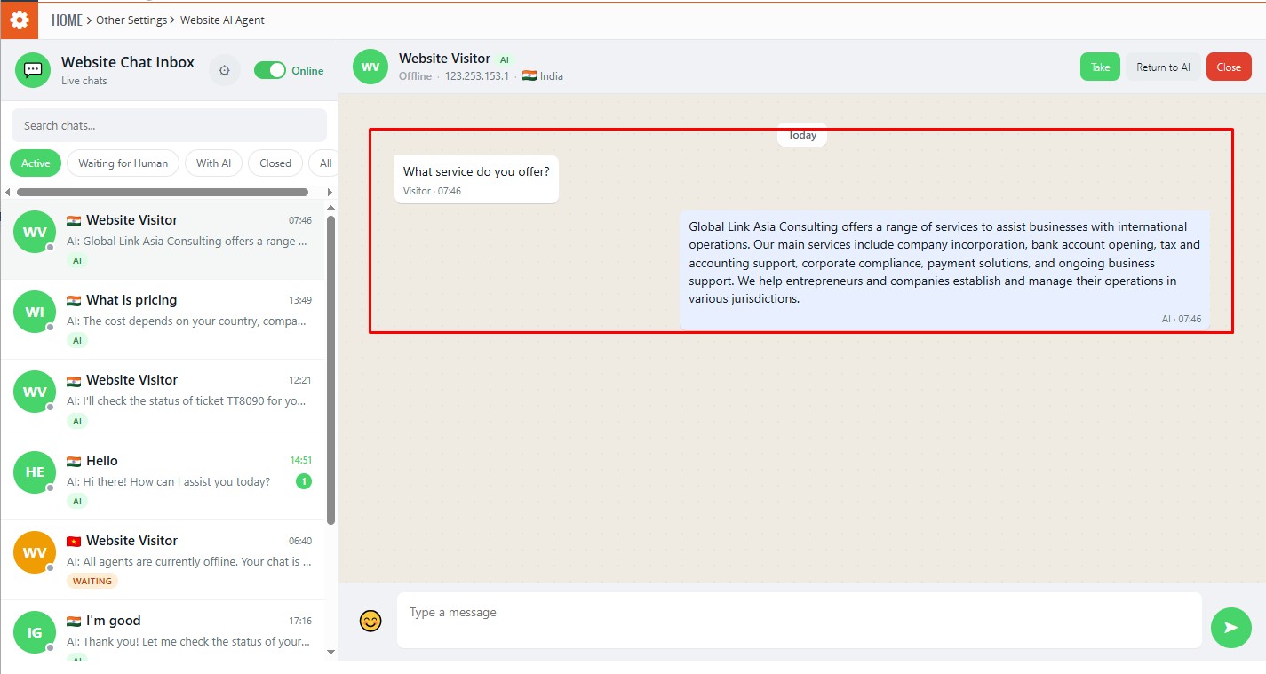Click the AI badge beside header visitor name
The width and height of the screenshot is (1266, 674).
coord(505,60)
